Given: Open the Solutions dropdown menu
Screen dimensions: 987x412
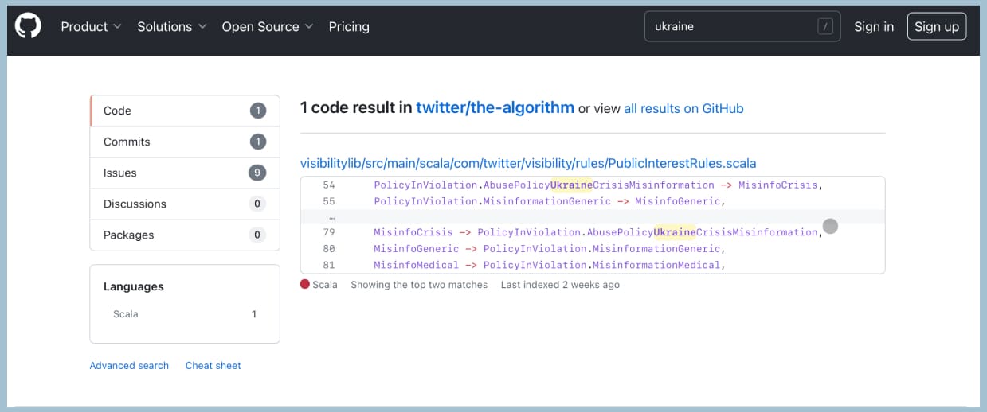Looking at the screenshot, I should pyautogui.click(x=171, y=26).
